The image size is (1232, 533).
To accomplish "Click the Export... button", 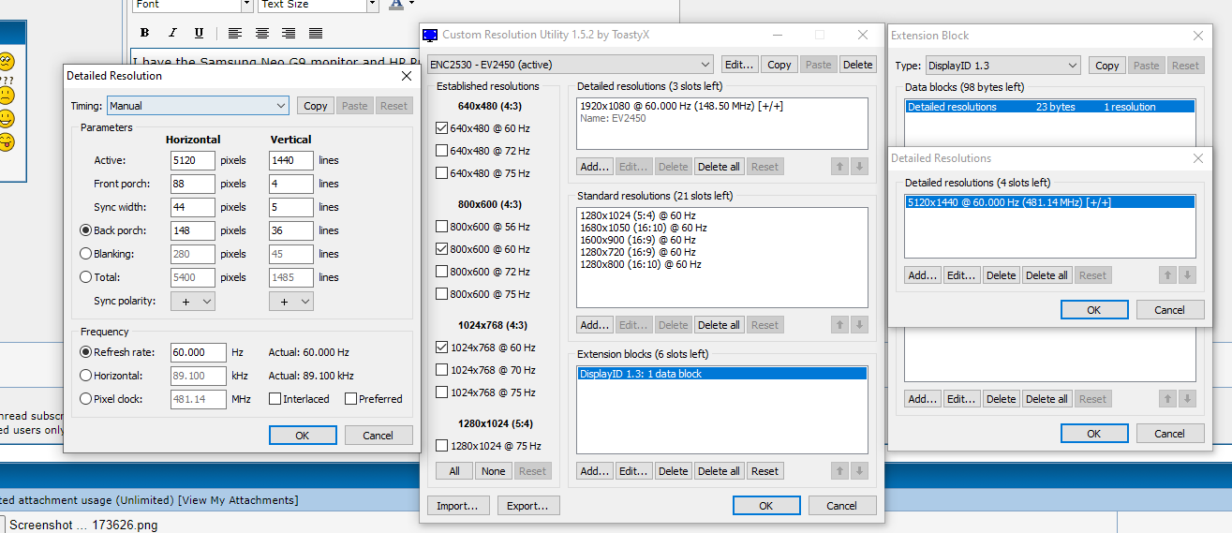I will point(528,506).
